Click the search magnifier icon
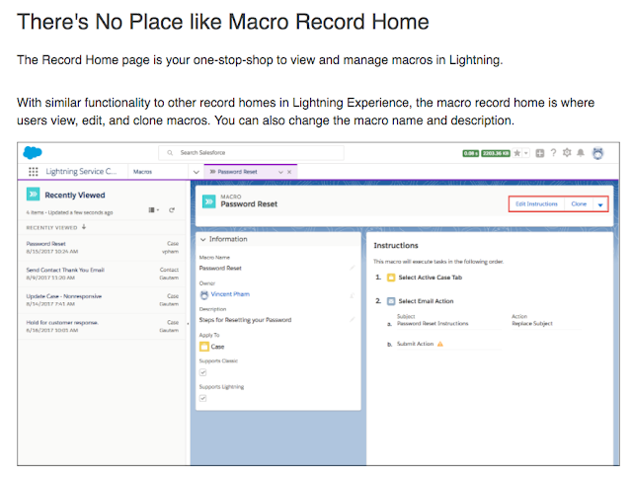Screen dimensions: 632x479 (x=170, y=153)
